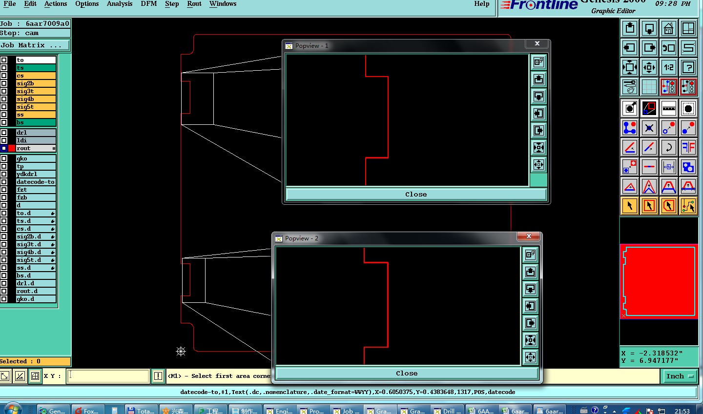Click the Job : 6aar7009a0 label
Viewport: 703px width, 414px height.
tap(35, 23)
